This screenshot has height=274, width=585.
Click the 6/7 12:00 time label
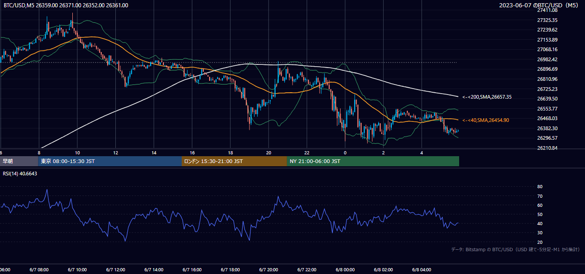point(115,270)
